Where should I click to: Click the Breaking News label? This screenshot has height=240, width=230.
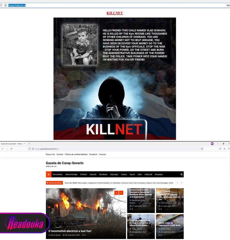54,183
